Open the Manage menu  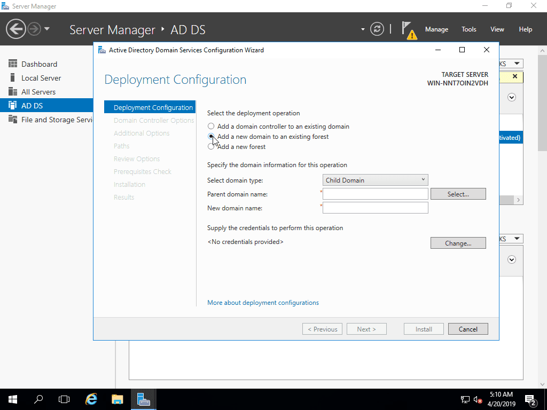click(x=436, y=29)
